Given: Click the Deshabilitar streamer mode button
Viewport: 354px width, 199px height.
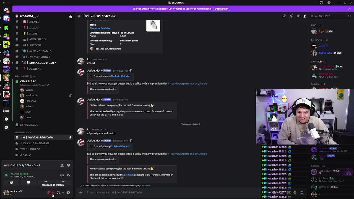Looking at the screenshot, I should tap(221, 9).
